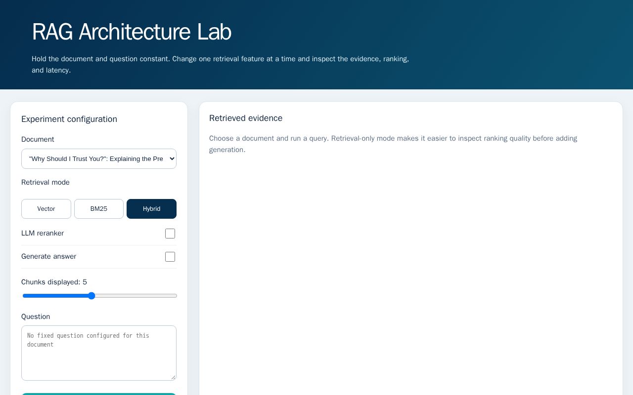Switch retrieval mode to BM25
Screen dimensions: 633x395
click(99, 209)
